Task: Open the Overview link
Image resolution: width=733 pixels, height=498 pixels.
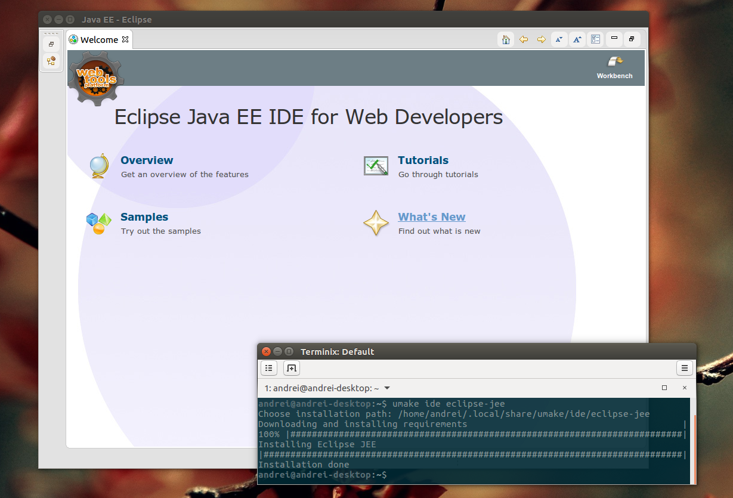Action: (x=147, y=160)
